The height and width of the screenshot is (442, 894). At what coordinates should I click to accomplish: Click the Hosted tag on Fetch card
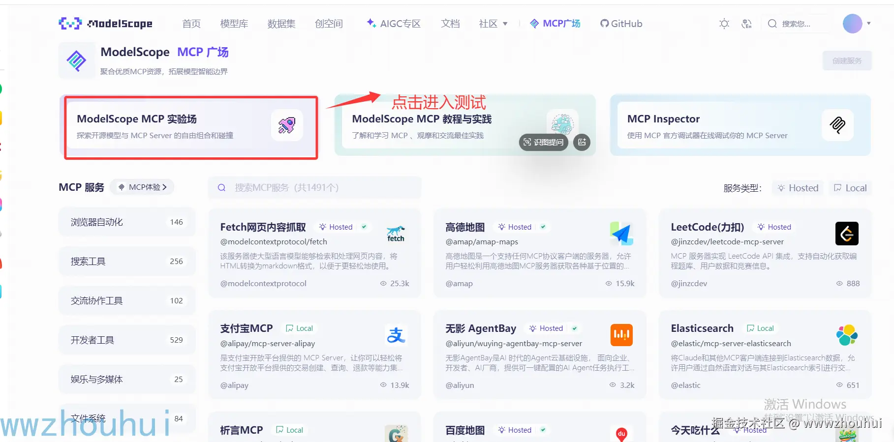click(336, 227)
